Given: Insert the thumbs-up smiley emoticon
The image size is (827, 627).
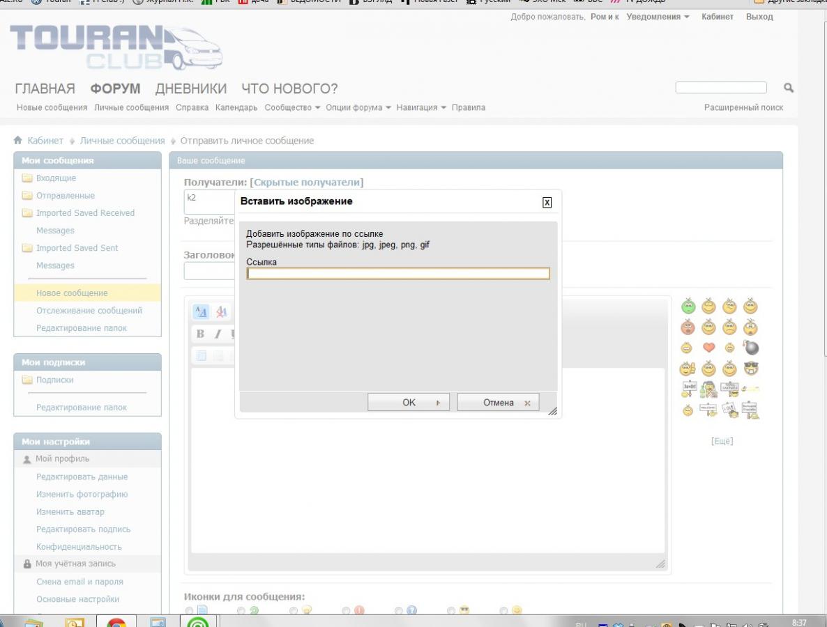Looking at the screenshot, I should [688, 369].
